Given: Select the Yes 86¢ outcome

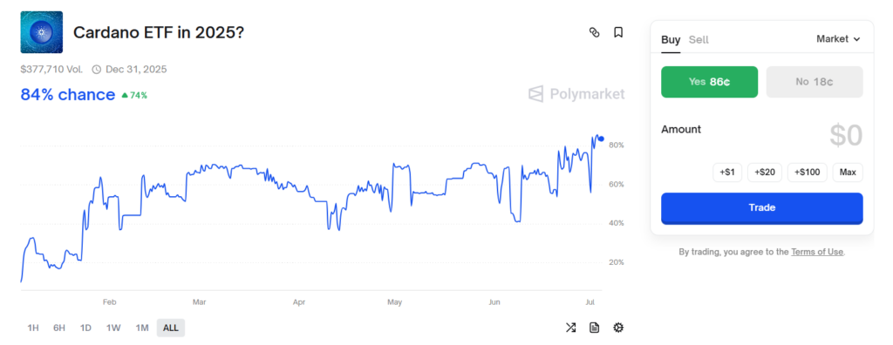Looking at the screenshot, I should pyautogui.click(x=709, y=82).
